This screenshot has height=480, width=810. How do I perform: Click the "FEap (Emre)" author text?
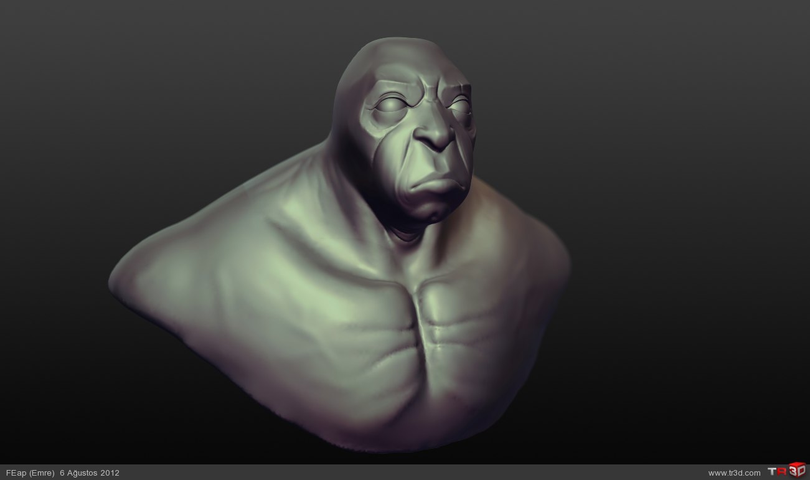pyautogui.click(x=30, y=473)
